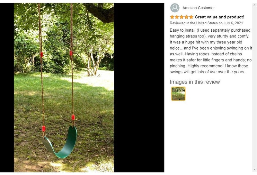The image size is (257, 175).
Task: Click the scrollbar up arrow
Action: coord(254,5)
